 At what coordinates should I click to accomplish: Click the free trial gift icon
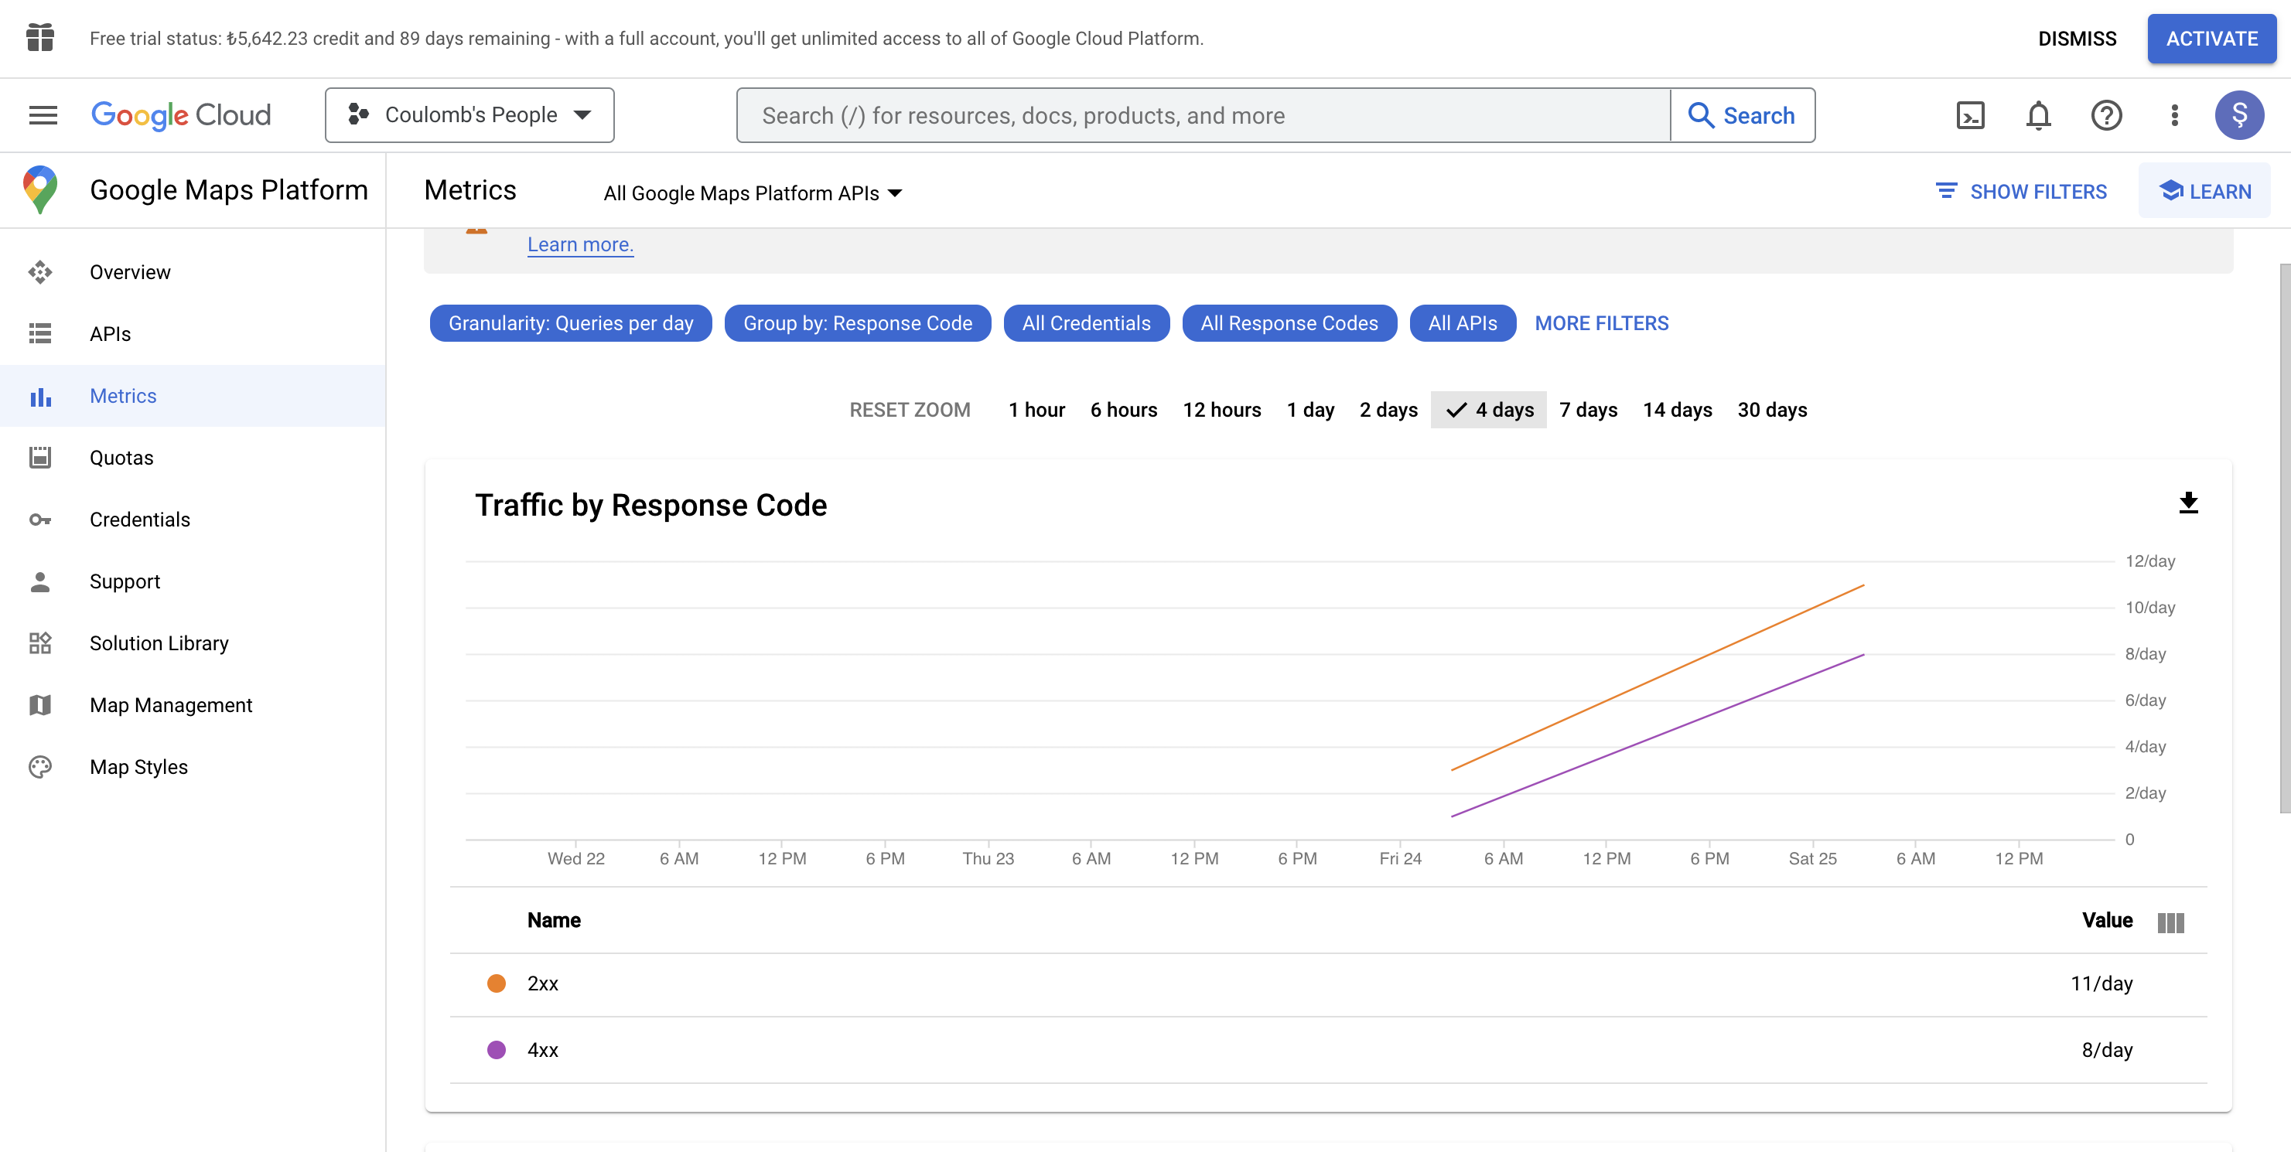(40, 38)
